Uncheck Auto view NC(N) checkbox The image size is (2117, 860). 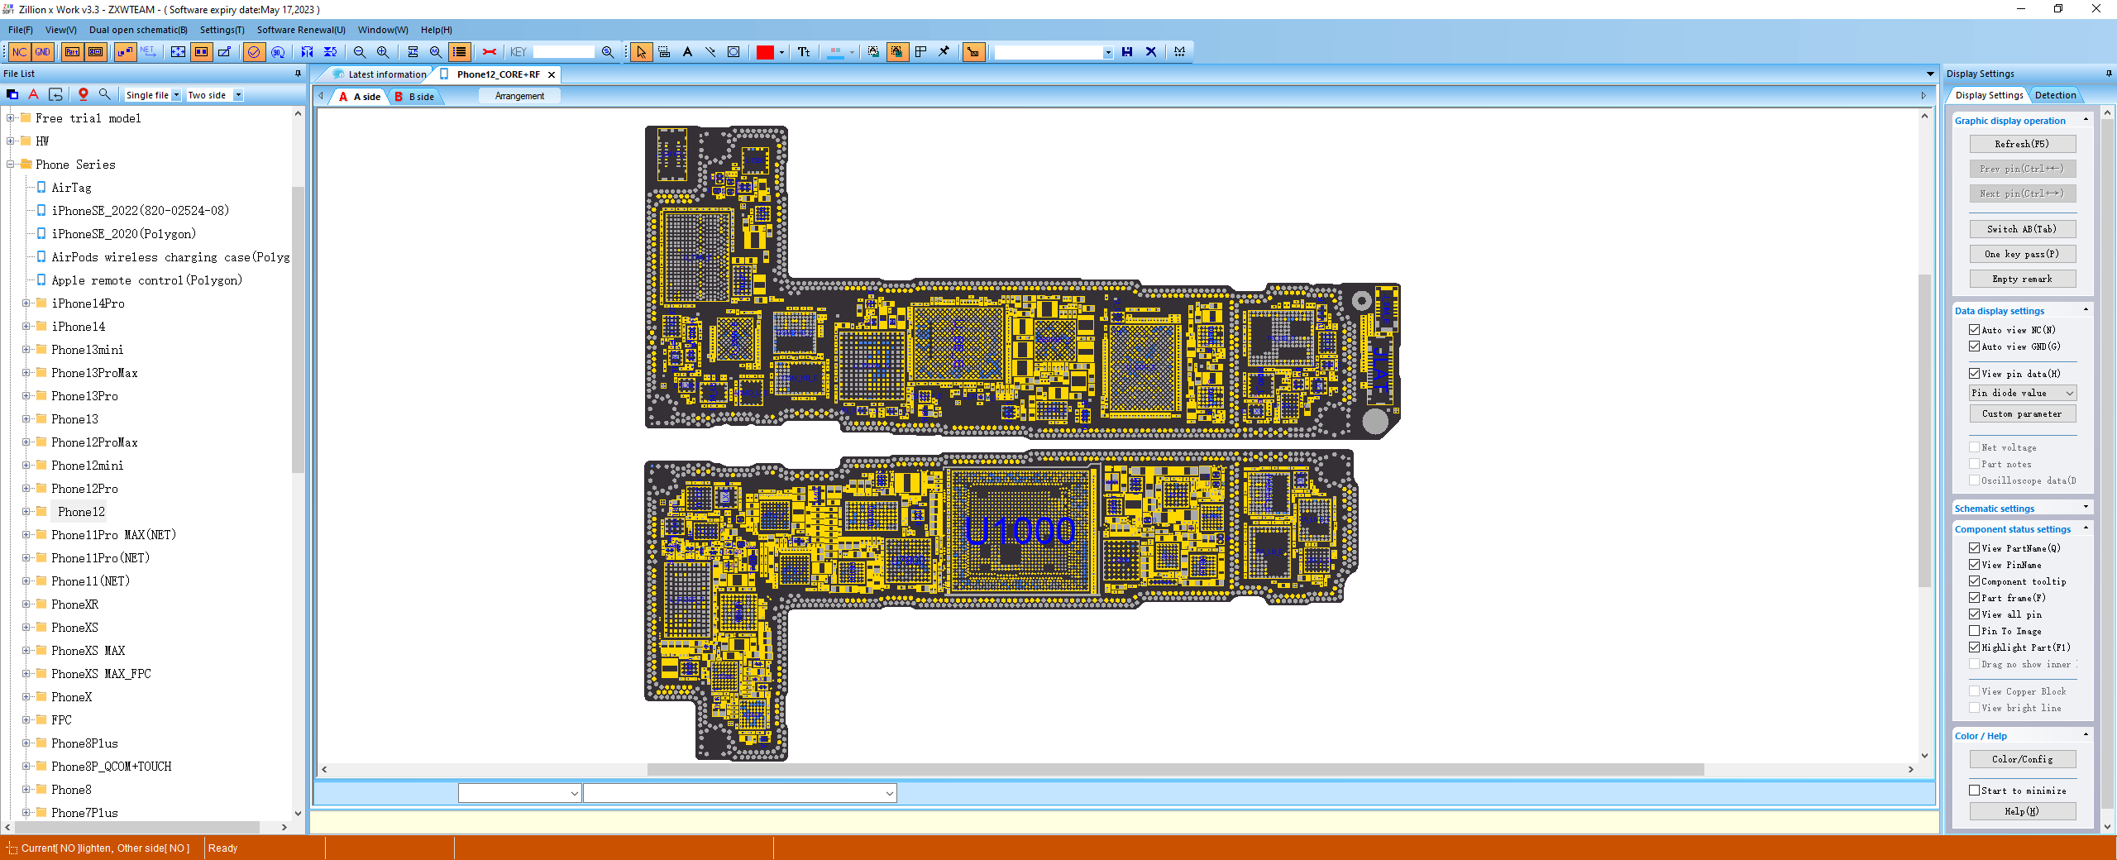point(1974,330)
